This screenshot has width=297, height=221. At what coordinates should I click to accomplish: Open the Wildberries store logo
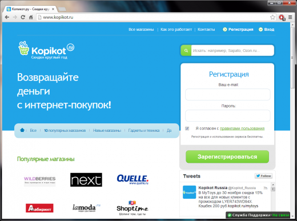[39, 180]
